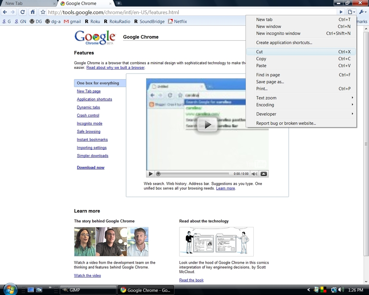Open the page control menu icon

tap(351, 12)
